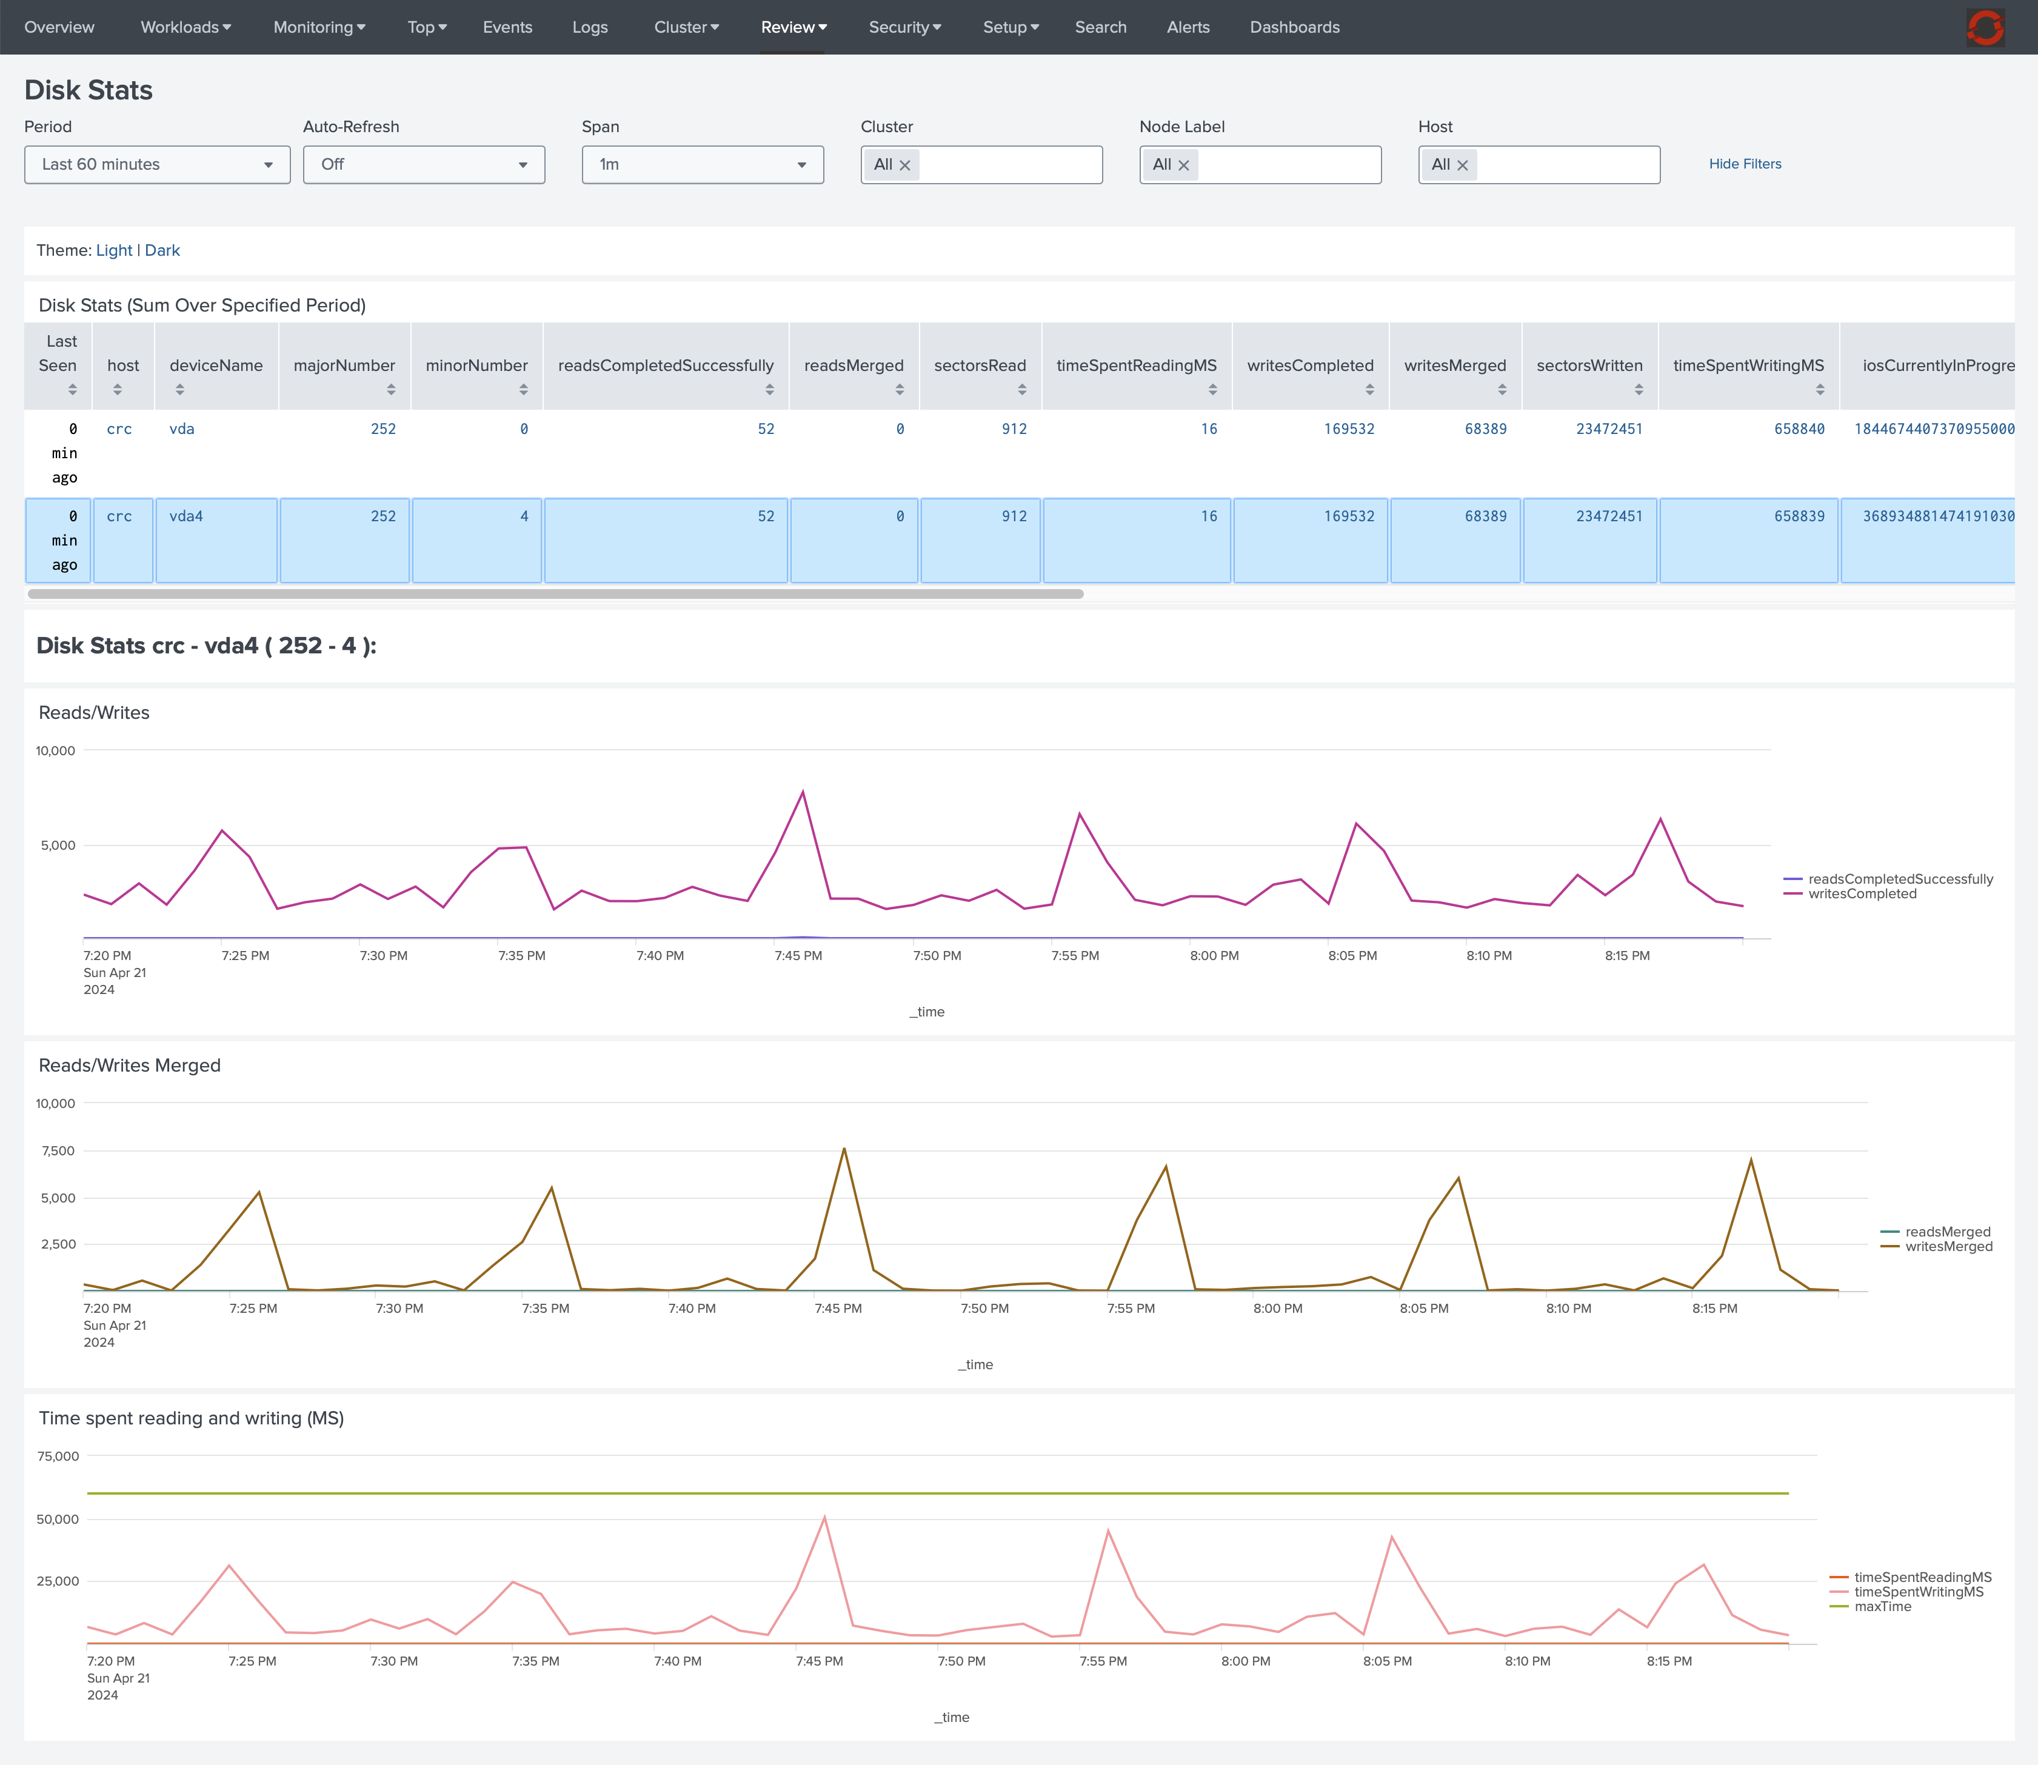This screenshot has height=1765, width=2038.
Task: Open the Span dropdown
Action: pyautogui.click(x=703, y=164)
